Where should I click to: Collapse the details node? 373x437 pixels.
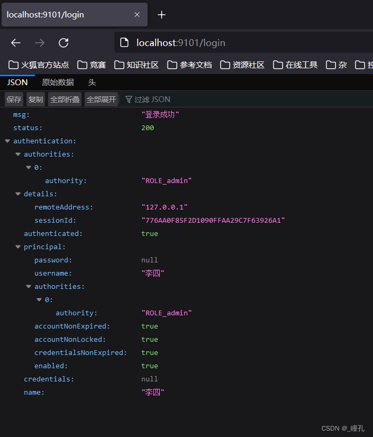click(18, 194)
